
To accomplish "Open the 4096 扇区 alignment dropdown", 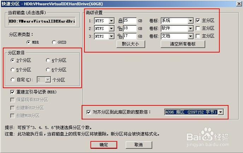I will coord(221,112).
